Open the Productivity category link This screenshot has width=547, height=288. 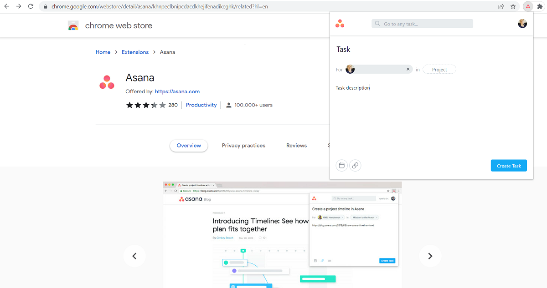click(201, 105)
